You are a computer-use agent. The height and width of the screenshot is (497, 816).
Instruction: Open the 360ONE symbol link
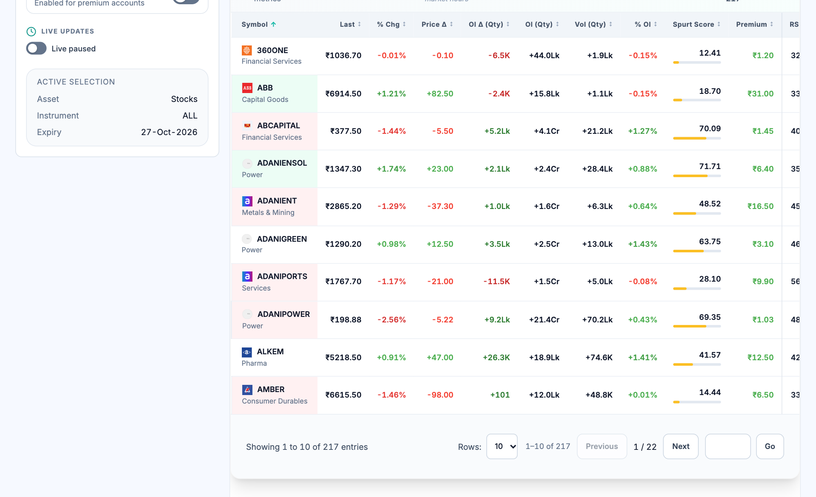click(x=272, y=51)
